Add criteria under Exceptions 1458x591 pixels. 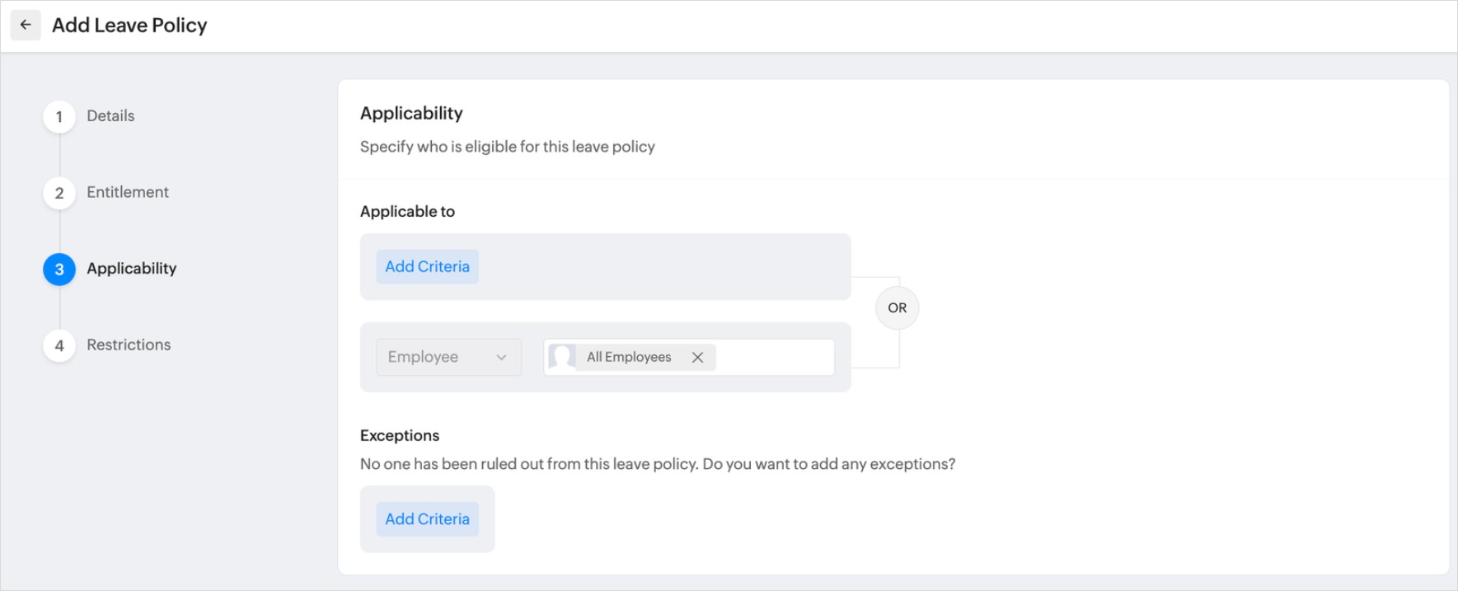[x=427, y=519]
